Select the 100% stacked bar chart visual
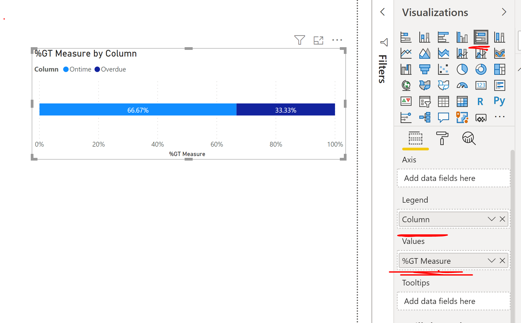The height and width of the screenshot is (323, 521). point(481,37)
